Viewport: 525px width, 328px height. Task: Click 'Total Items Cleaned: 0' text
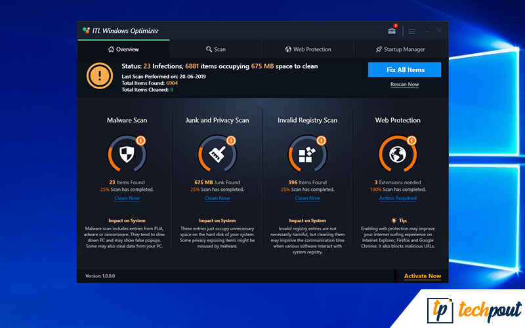(x=147, y=90)
